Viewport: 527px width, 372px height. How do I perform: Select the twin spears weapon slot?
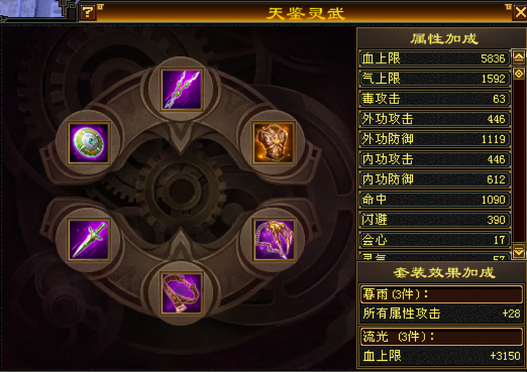pyautogui.click(x=181, y=89)
